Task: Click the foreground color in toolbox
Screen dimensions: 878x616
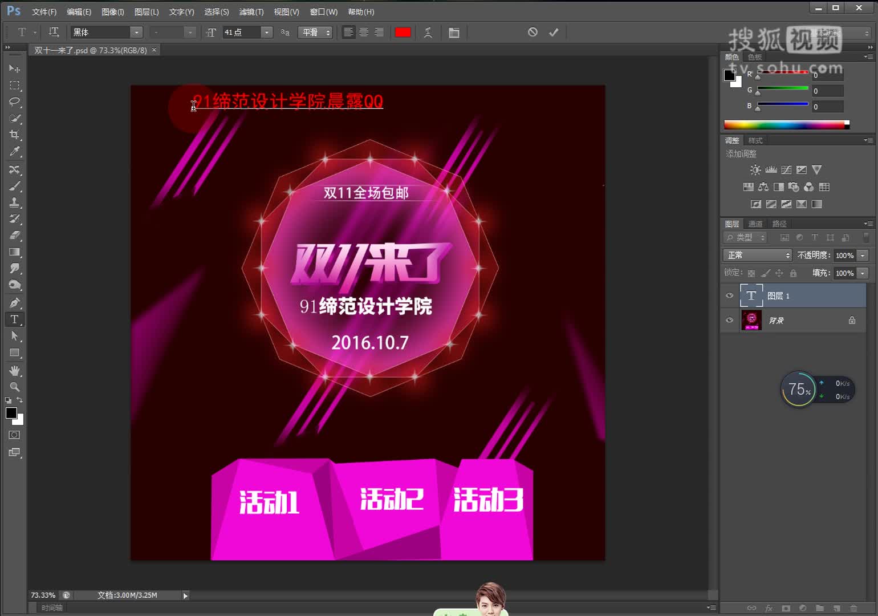Action: [x=11, y=413]
